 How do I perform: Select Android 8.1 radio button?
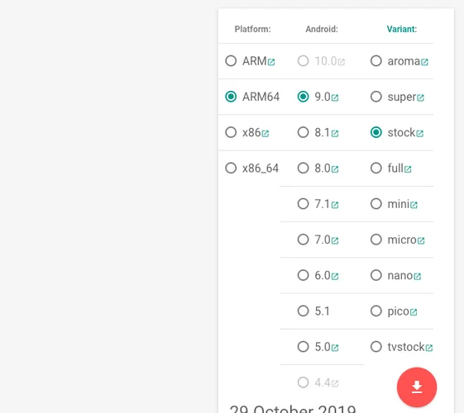[303, 132]
